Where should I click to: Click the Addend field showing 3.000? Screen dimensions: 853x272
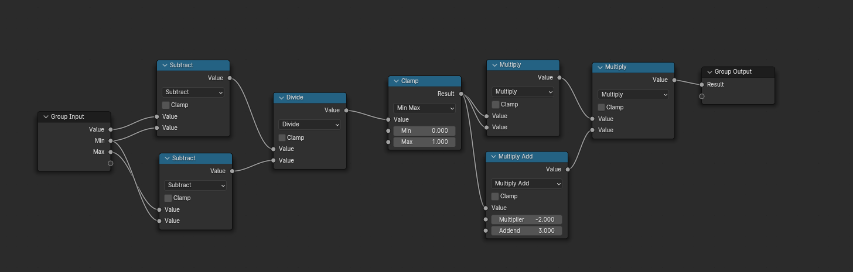[x=526, y=231]
